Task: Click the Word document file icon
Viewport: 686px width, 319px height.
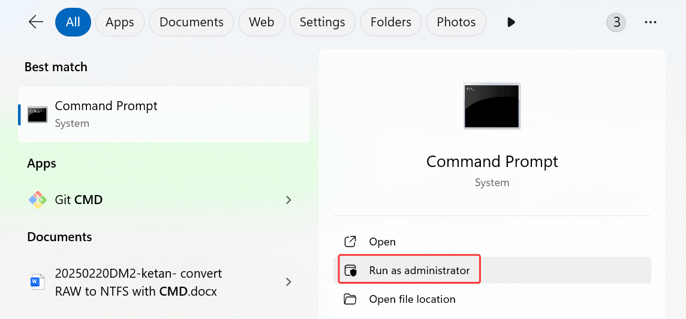Action: coord(37,282)
